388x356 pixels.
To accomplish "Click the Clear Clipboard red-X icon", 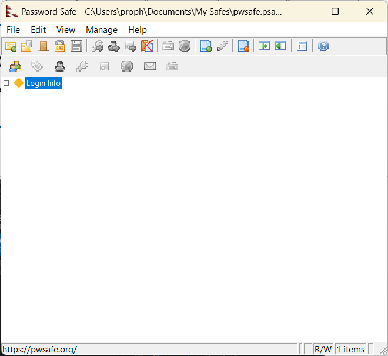I will tap(147, 46).
